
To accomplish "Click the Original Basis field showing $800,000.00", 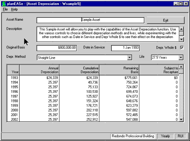I will coord(57,48).
